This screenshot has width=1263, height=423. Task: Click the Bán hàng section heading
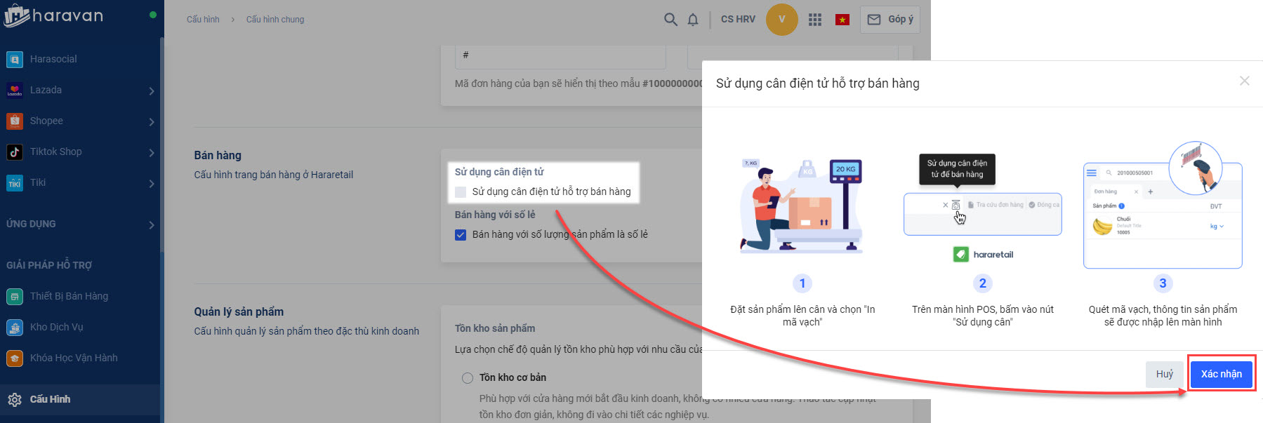click(x=218, y=155)
